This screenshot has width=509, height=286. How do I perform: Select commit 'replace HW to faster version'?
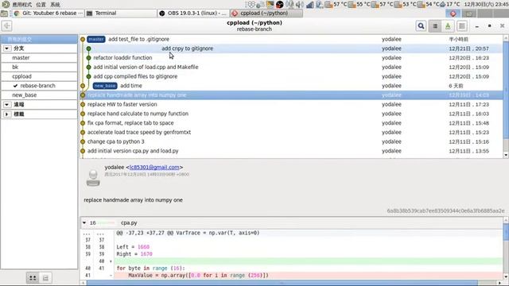pyautogui.click(x=291, y=104)
